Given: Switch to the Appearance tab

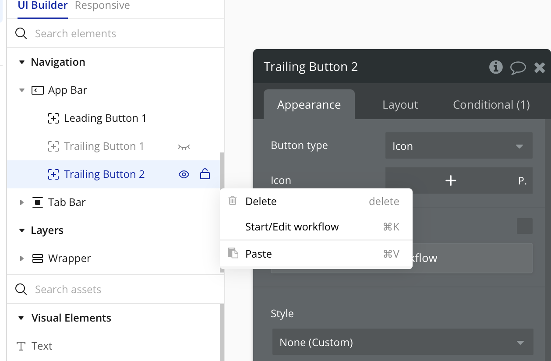Looking at the screenshot, I should coord(309,105).
